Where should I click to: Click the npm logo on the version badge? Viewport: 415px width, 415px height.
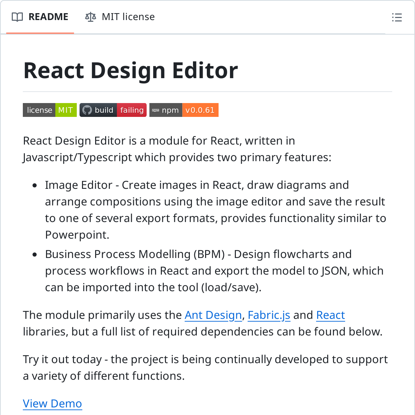(x=156, y=110)
